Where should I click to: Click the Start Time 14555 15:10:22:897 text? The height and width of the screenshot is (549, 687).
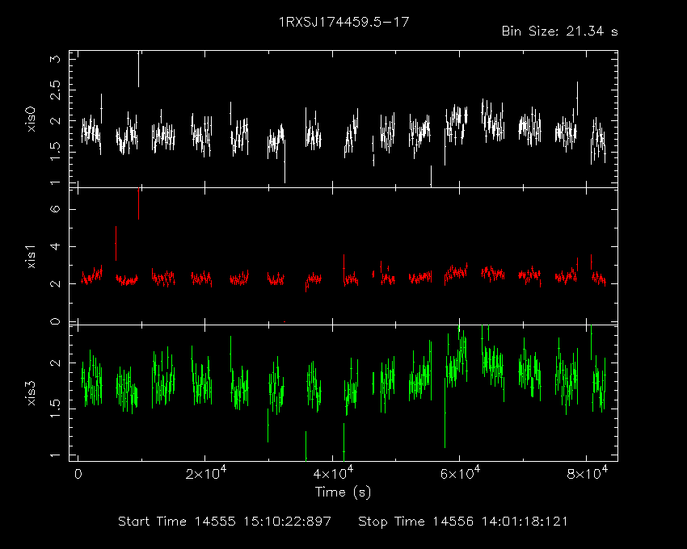[x=225, y=522]
